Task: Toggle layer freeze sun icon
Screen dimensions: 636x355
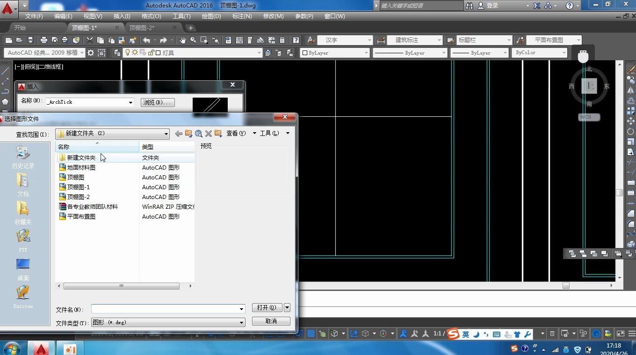Action: (x=135, y=53)
